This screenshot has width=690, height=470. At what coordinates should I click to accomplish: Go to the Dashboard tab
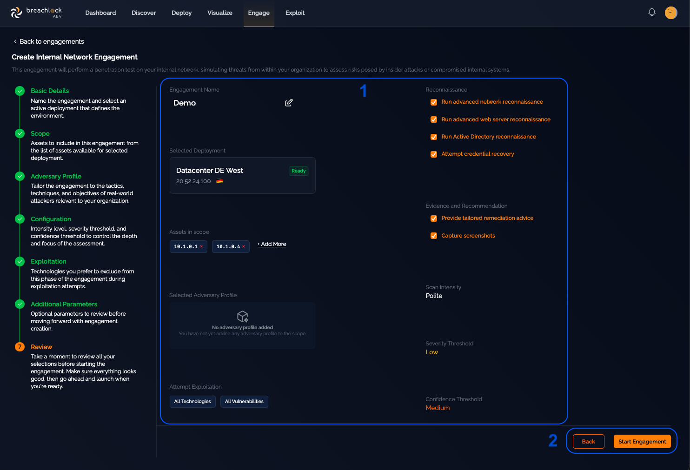click(x=100, y=13)
